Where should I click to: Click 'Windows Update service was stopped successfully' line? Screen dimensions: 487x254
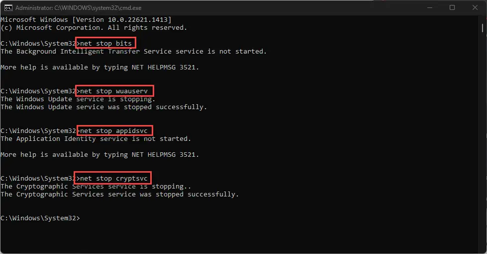coord(104,107)
